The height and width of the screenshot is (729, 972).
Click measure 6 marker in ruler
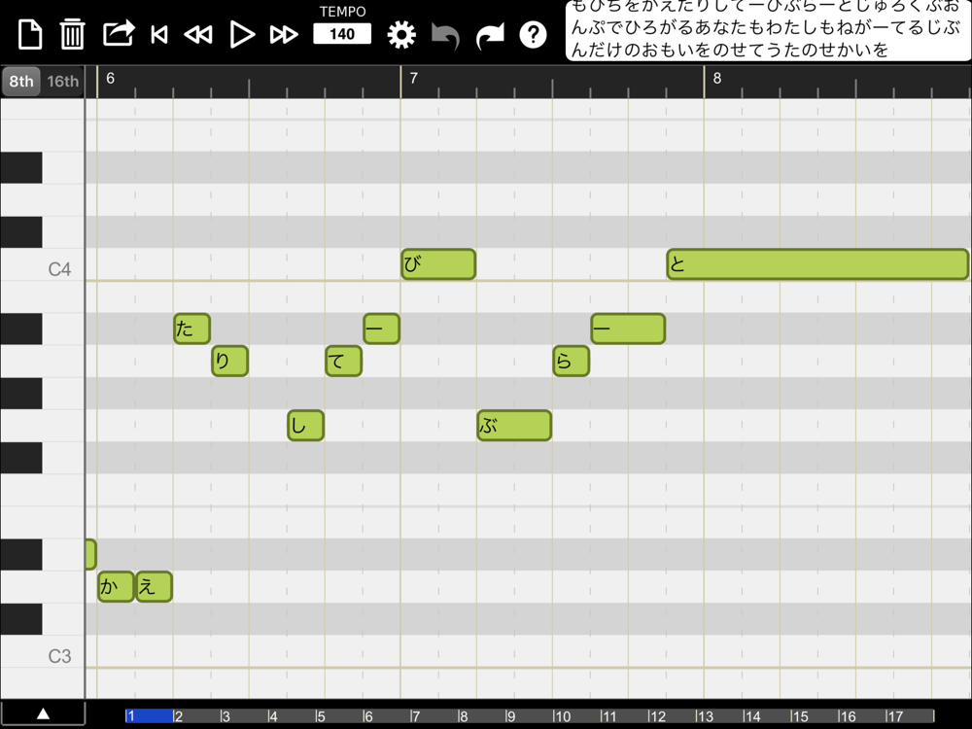111,78
